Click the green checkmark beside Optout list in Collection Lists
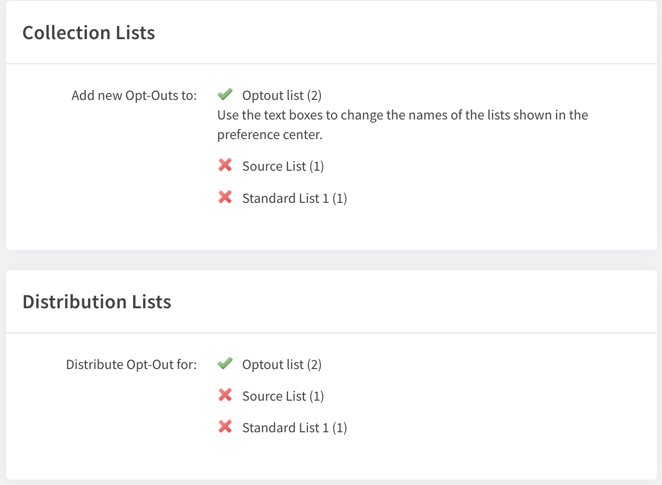Viewport: 662px width, 485px height. (225, 94)
